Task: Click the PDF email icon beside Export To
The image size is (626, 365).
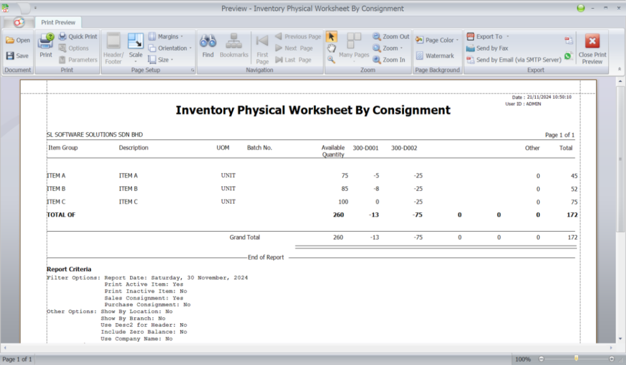Action: (569, 40)
